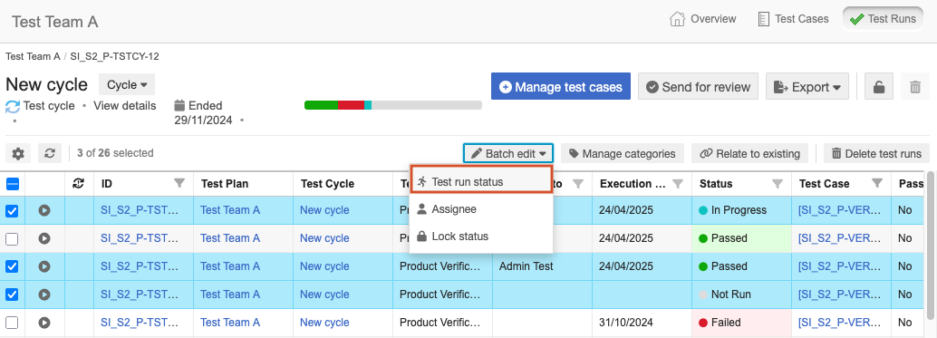Click the Failed status cell
937x338 pixels.
tap(742, 323)
